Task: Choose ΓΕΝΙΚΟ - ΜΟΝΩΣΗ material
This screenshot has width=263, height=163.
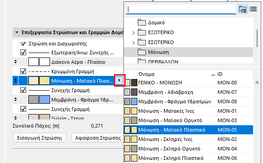Action: point(189,83)
